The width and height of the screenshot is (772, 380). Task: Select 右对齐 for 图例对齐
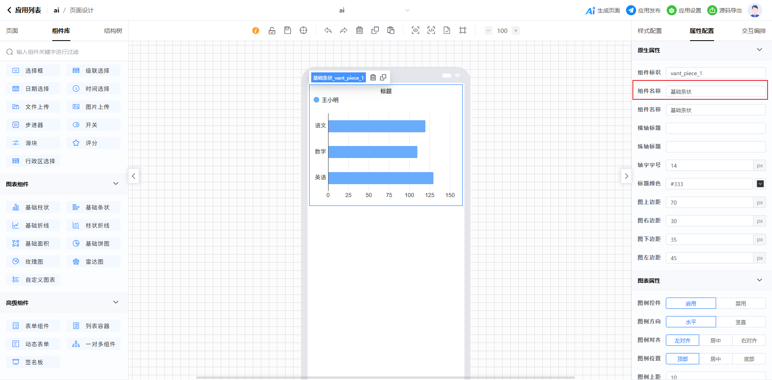(x=749, y=341)
